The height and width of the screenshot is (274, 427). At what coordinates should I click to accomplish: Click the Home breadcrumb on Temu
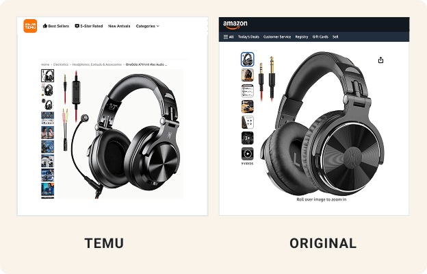click(45, 64)
